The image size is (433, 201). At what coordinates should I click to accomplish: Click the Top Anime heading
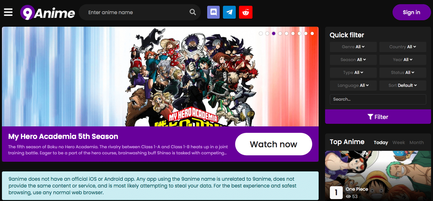pos(347,142)
